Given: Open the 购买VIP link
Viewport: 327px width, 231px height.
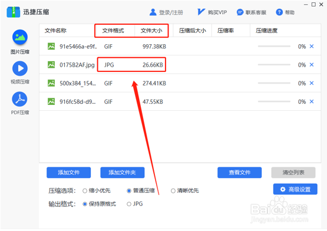Looking at the screenshot, I should (x=217, y=12).
